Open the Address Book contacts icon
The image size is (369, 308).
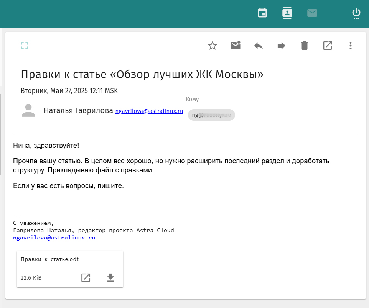coord(287,13)
